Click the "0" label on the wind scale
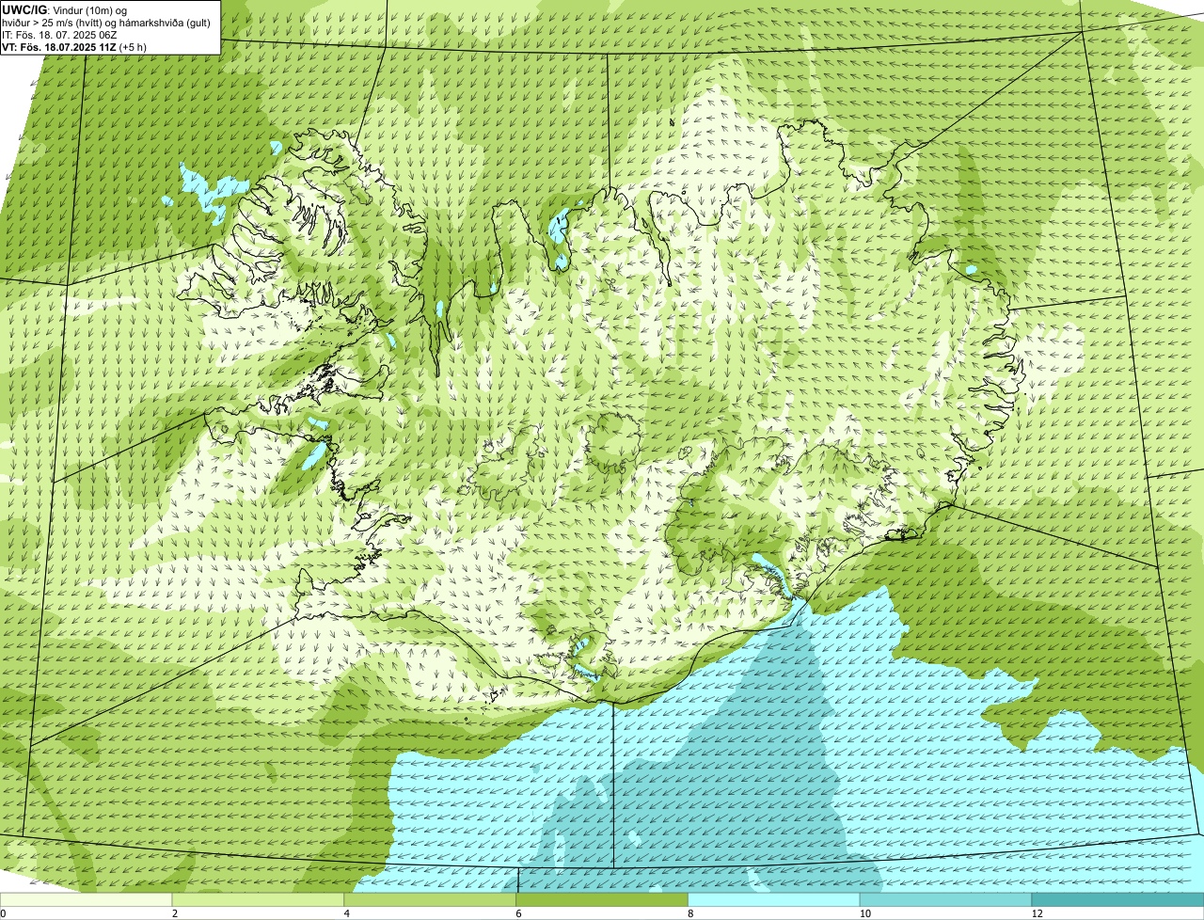This screenshot has height=920, width=1204. point(3,913)
